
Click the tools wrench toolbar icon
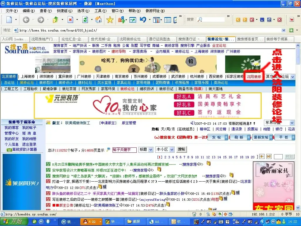coord(156,20)
